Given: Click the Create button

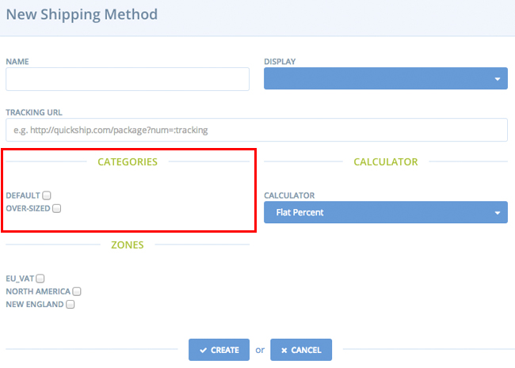Looking at the screenshot, I should pos(219,350).
